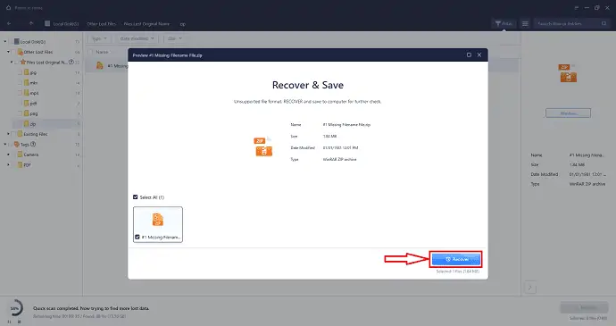616x326 pixels.
Task: Click the ZIP archive icon in the preview dialog
Action: click(x=263, y=146)
